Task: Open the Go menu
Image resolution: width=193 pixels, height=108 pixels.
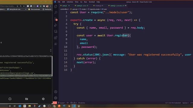Action: tap(81, 2)
